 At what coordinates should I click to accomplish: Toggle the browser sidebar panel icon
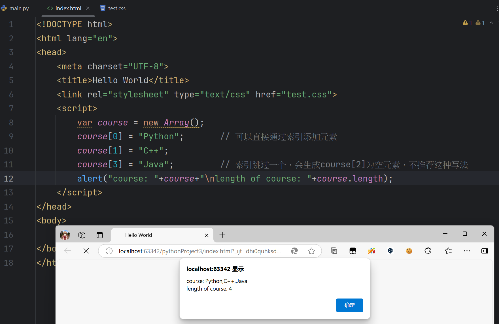click(485, 251)
